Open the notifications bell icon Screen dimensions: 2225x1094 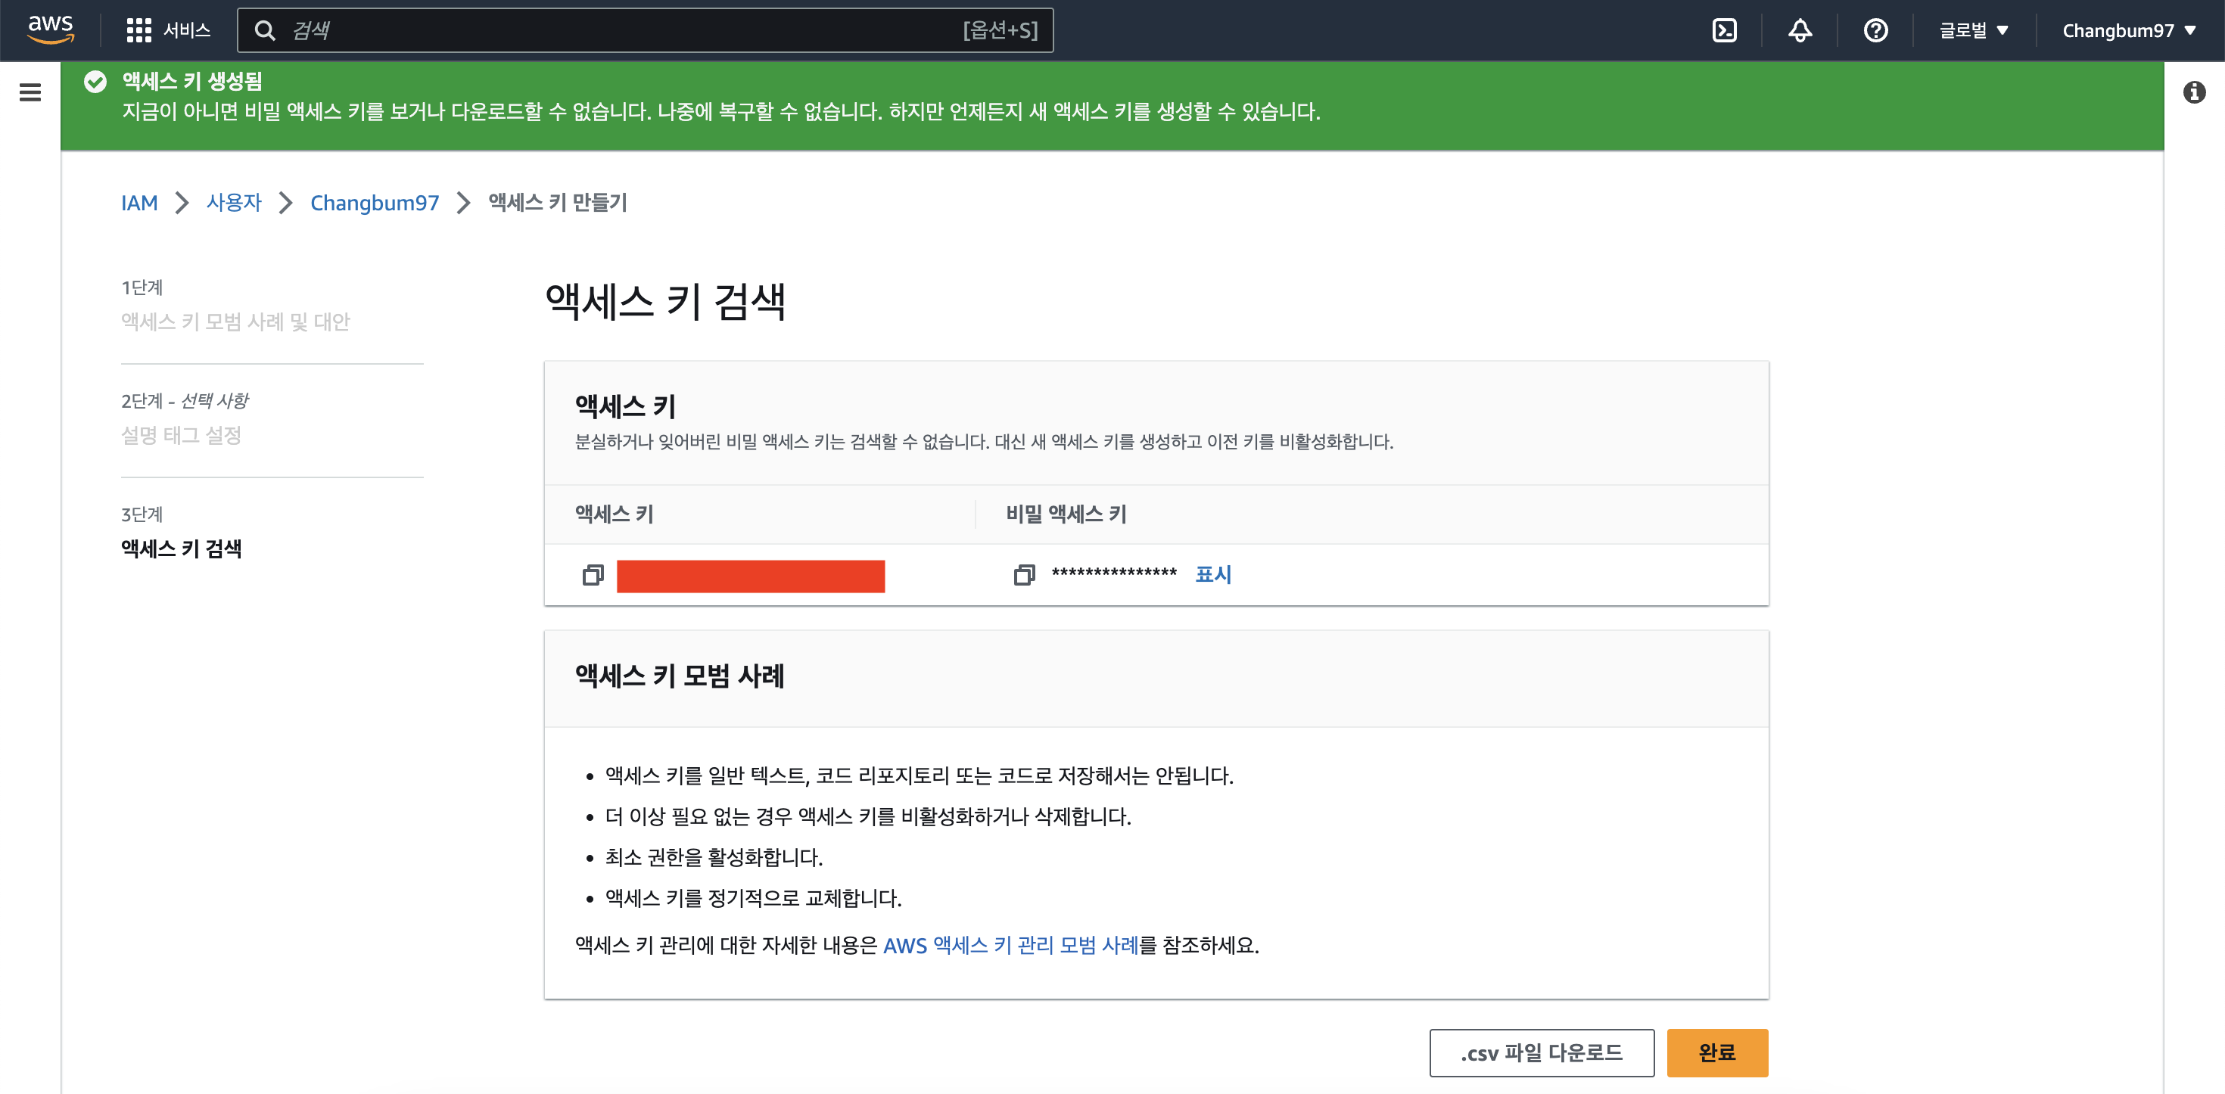point(1799,30)
